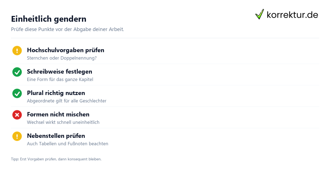Click the subtitle Prüfe diese Punkte vor der Abgabe

point(67,29)
